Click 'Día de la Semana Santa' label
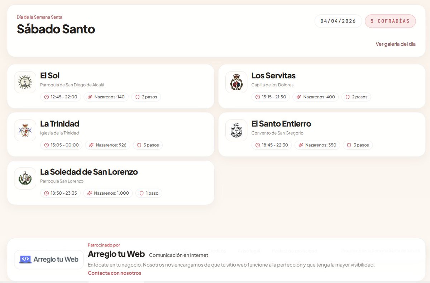 point(39,17)
